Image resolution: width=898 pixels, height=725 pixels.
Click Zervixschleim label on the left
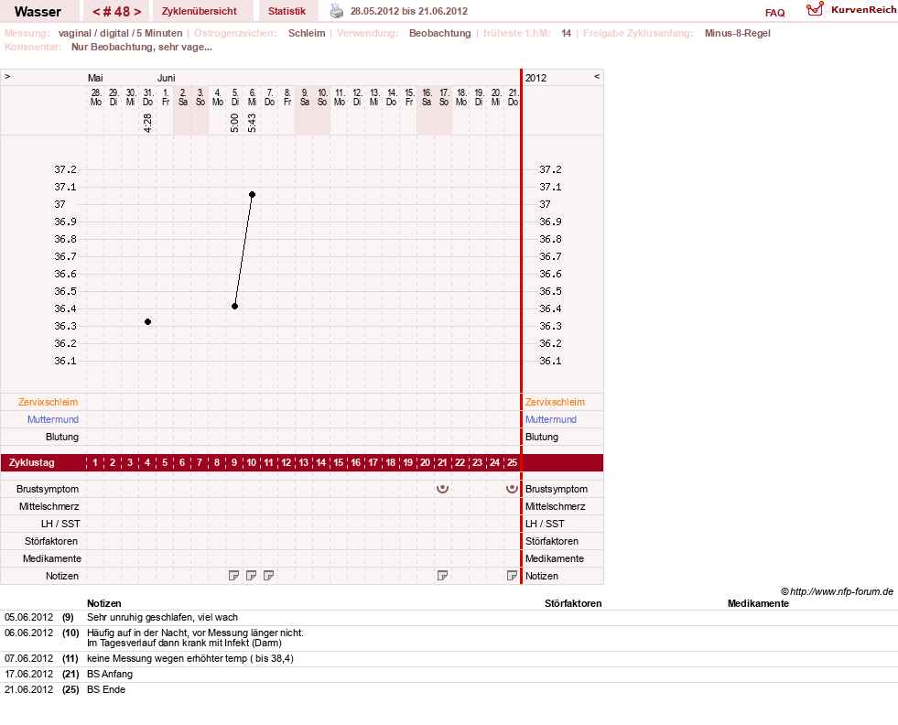pyautogui.click(x=49, y=402)
